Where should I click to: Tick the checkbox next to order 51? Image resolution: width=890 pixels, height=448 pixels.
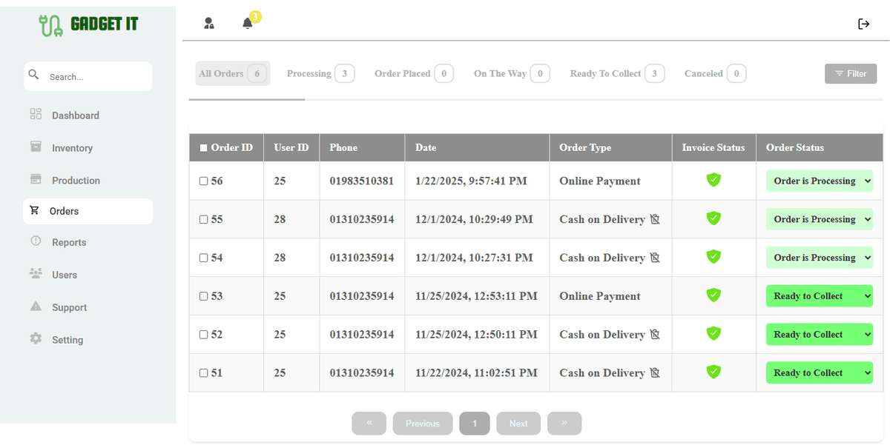203,372
